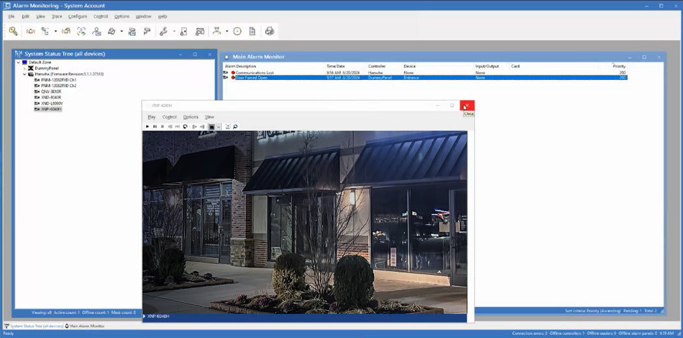This screenshot has height=338, width=683.
Task: Pause the XNP-6040H video playback
Action: pyautogui.click(x=155, y=126)
